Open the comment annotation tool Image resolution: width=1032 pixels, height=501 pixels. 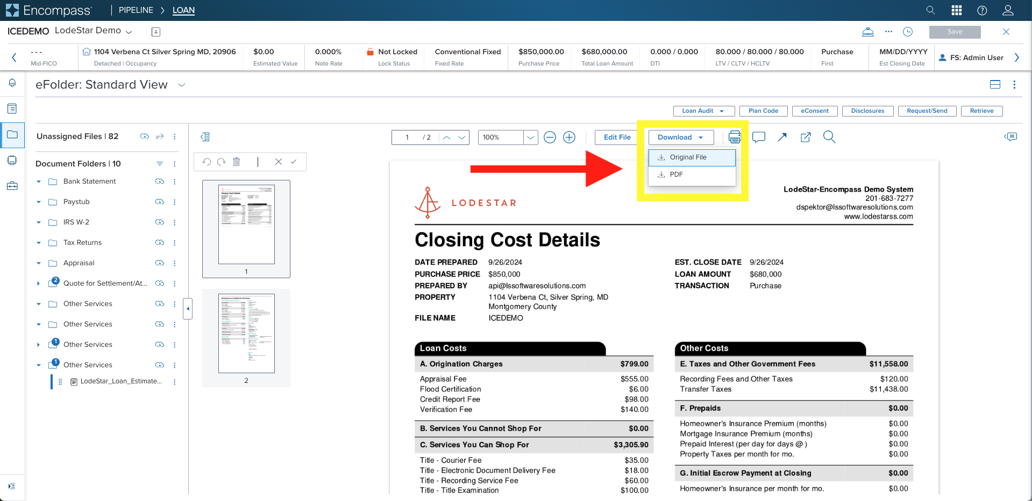[x=759, y=137]
